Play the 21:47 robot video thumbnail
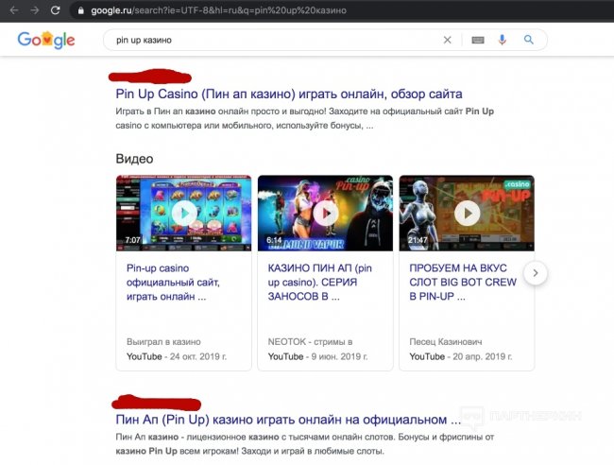This screenshot has width=614, height=465. (467, 213)
